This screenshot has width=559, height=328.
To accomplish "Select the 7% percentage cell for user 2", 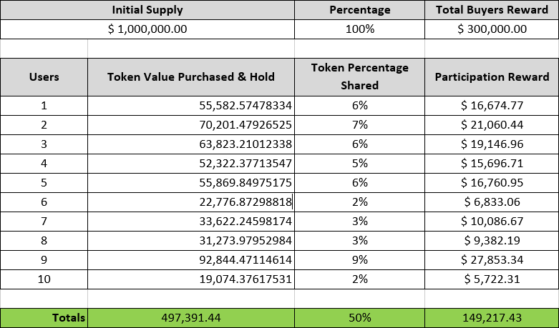I will 359,124.
